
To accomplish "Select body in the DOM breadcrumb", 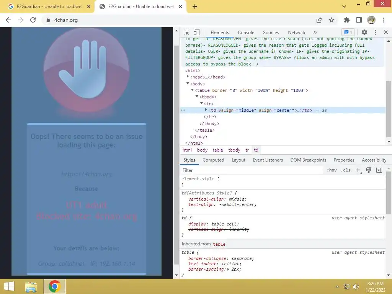I will point(202,150).
